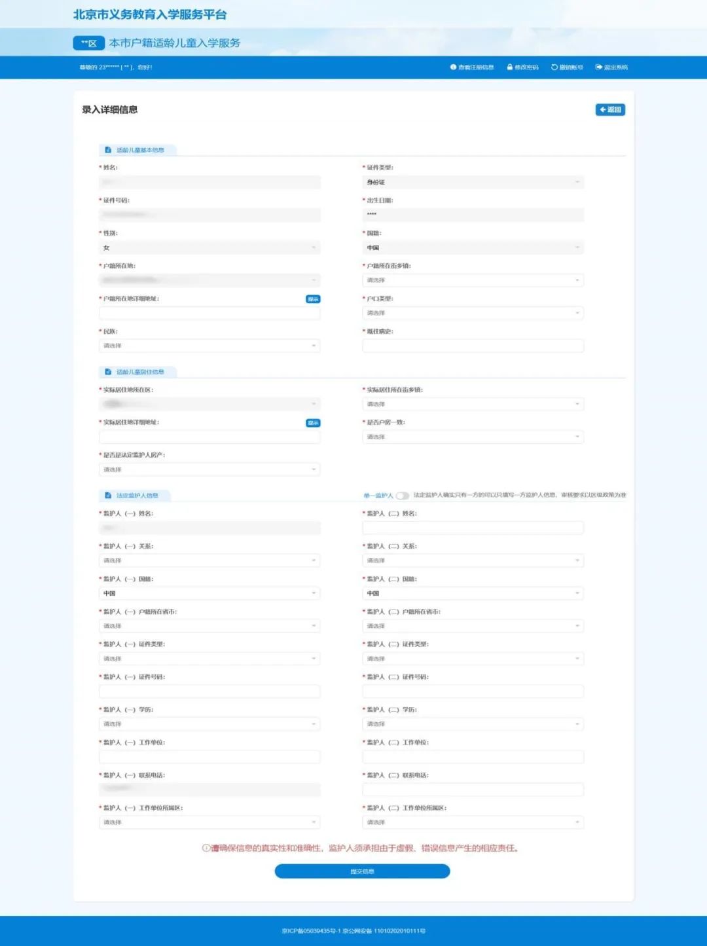Click the circular arrow icon for 撤销账号
The width and height of the screenshot is (707, 946).
pos(554,67)
